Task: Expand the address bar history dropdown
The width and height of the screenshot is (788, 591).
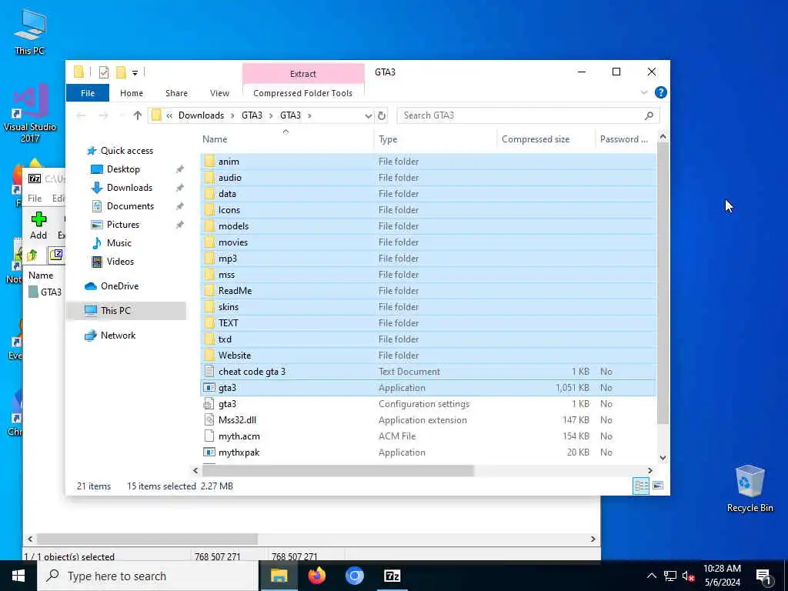Action: 369,116
